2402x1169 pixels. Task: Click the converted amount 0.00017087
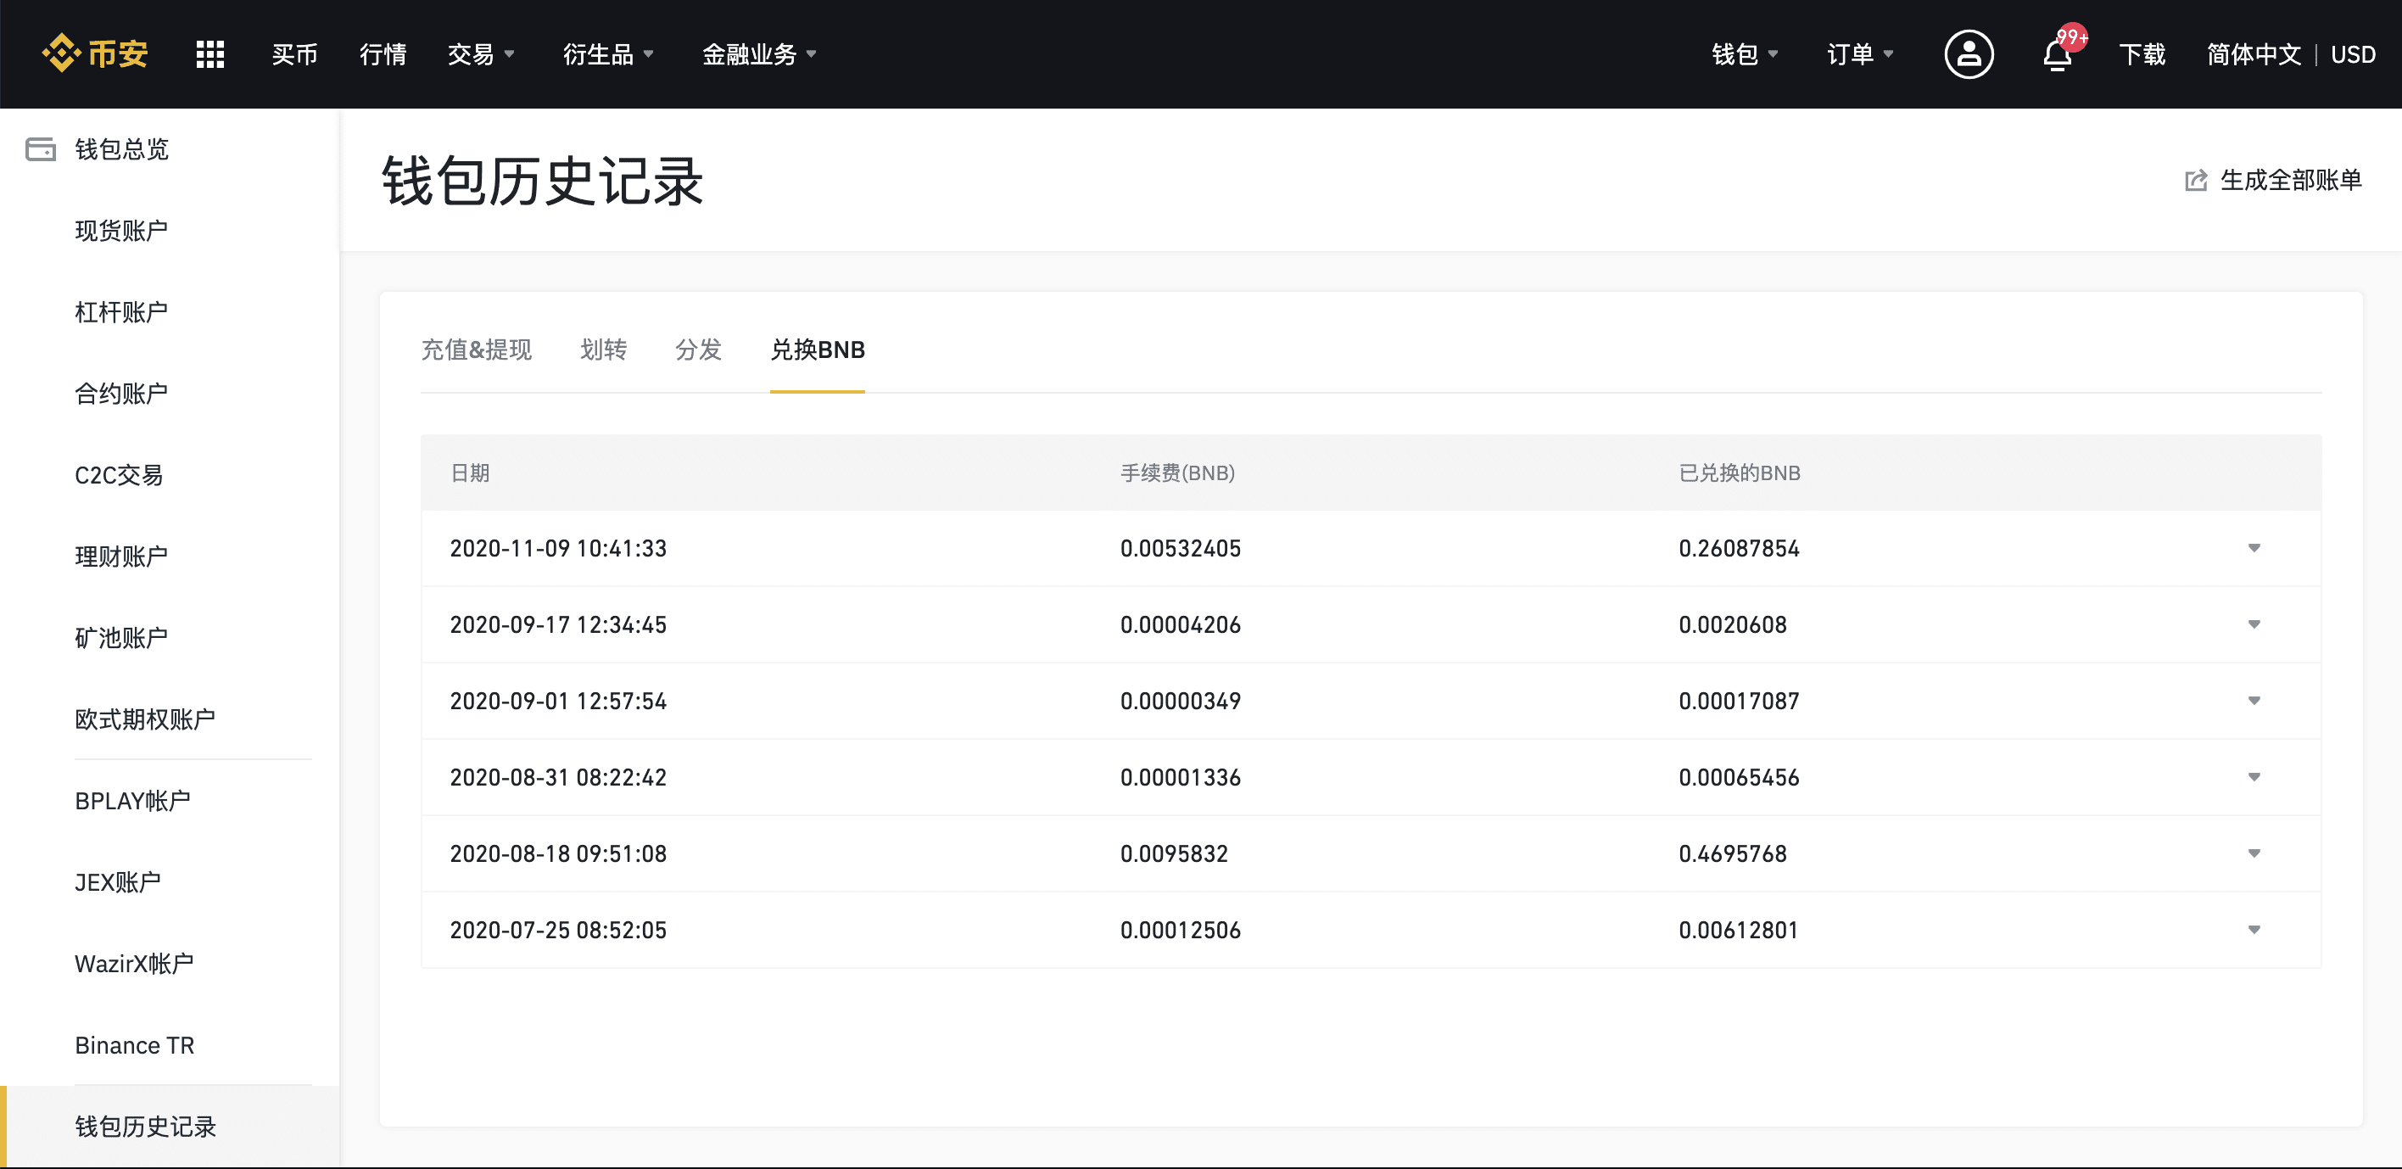coord(1739,702)
